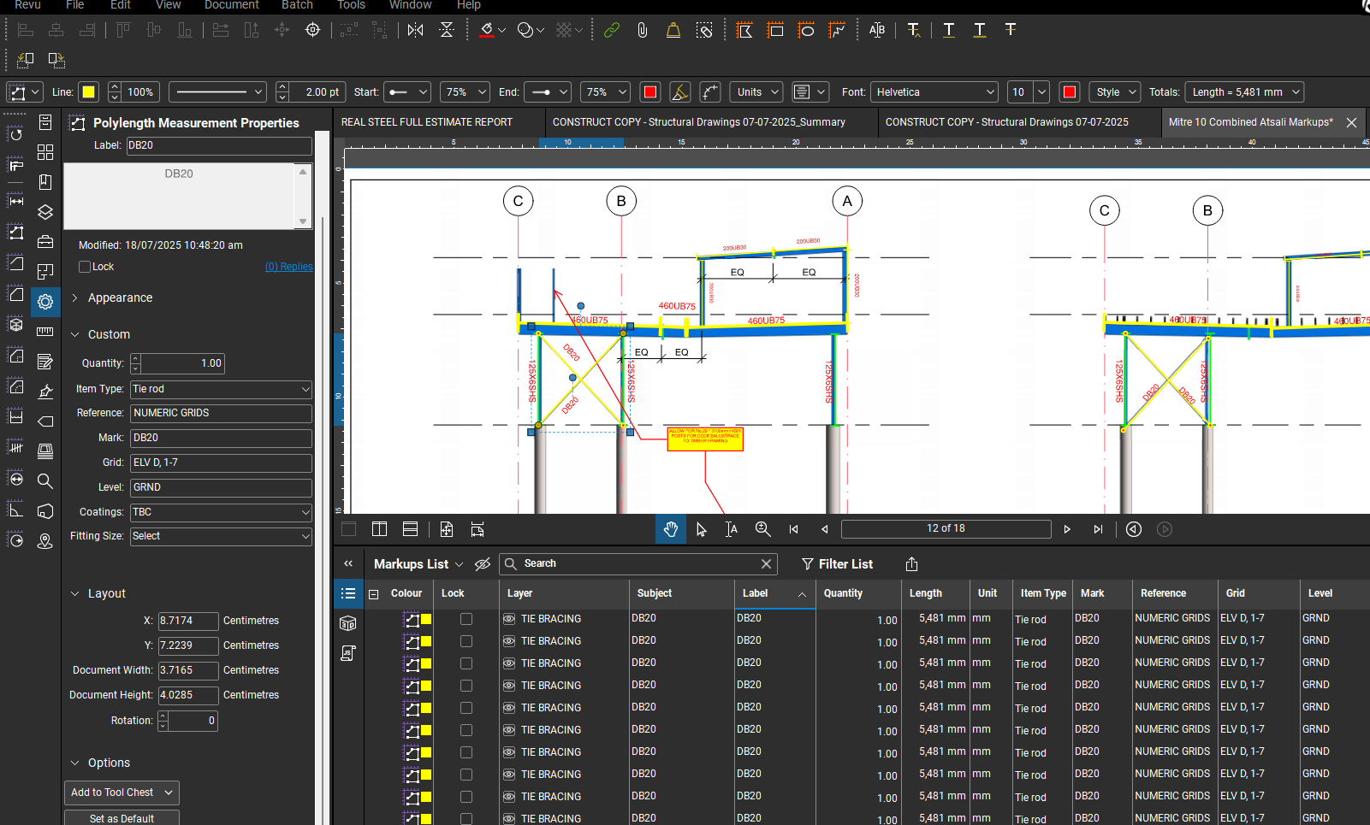Collapse the Layout section

(x=74, y=593)
